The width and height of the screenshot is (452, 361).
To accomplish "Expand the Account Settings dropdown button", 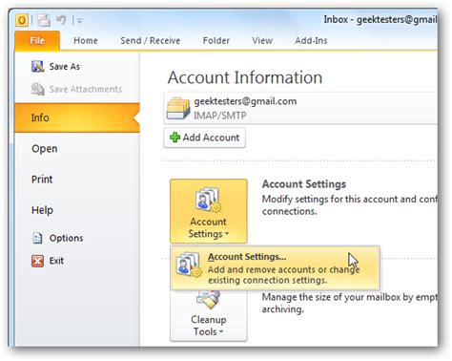I will pyautogui.click(x=209, y=211).
